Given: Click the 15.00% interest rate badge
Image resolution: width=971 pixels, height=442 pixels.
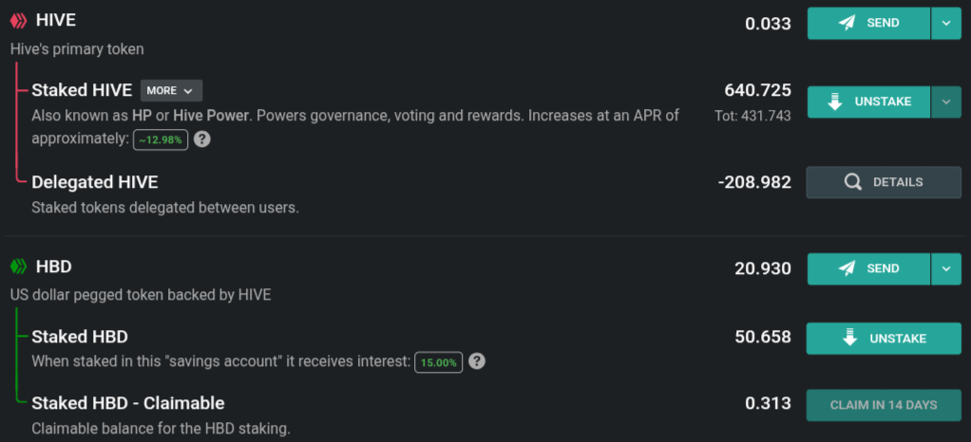Looking at the screenshot, I should (438, 362).
